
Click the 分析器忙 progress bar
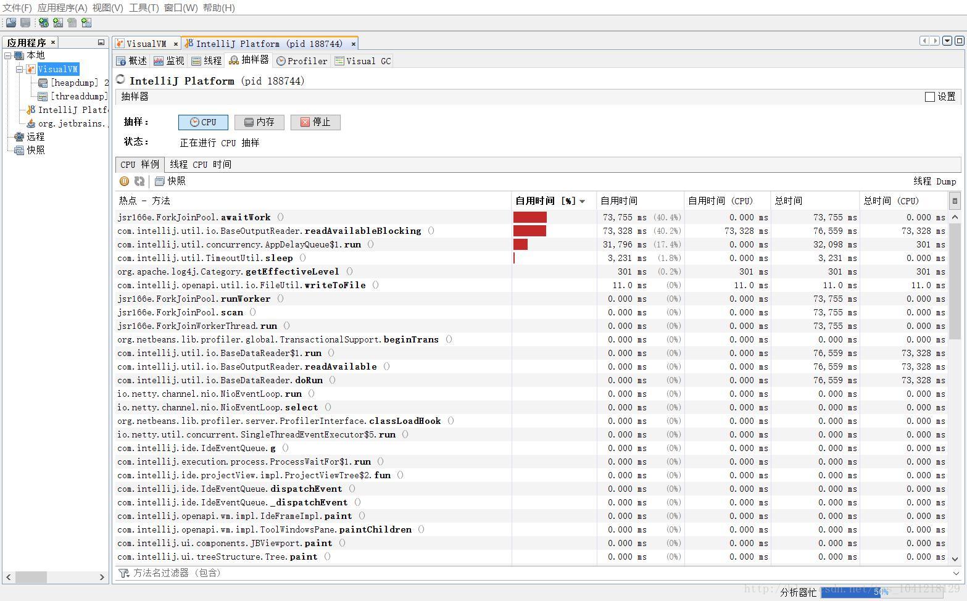pyautogui.click(x=881, y=592)
